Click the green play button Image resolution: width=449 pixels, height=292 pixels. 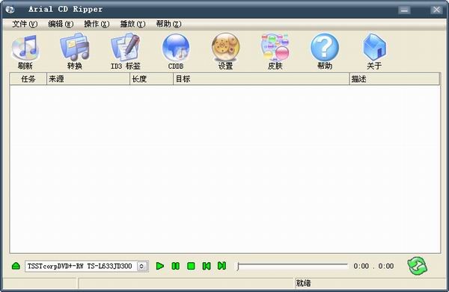click(x=160, y=266)
